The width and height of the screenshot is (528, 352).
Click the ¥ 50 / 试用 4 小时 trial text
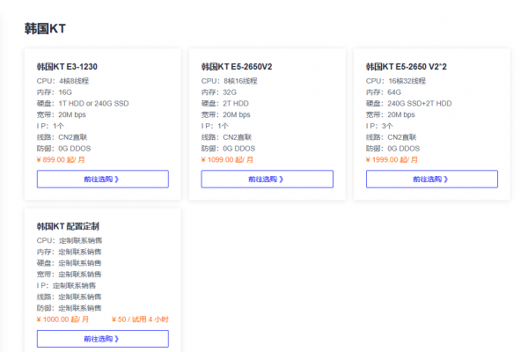pyautogui.click(x=140, y=319)
